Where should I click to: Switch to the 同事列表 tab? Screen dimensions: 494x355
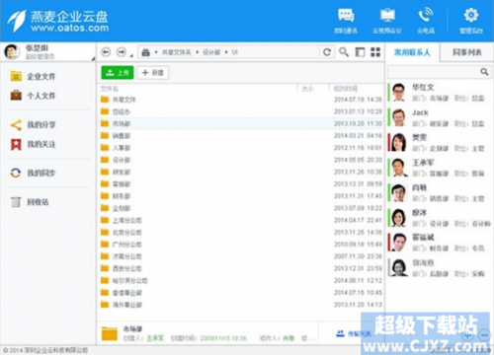tap(467, 52)
